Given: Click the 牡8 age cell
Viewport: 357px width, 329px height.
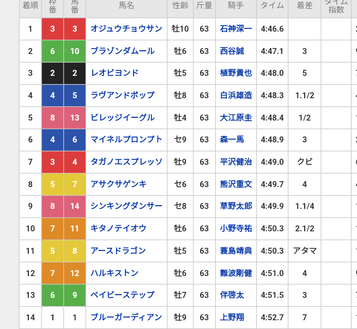Looking at the screenshot, I should (180, 95).
